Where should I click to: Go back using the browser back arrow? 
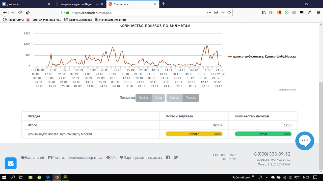pos(5,13)
